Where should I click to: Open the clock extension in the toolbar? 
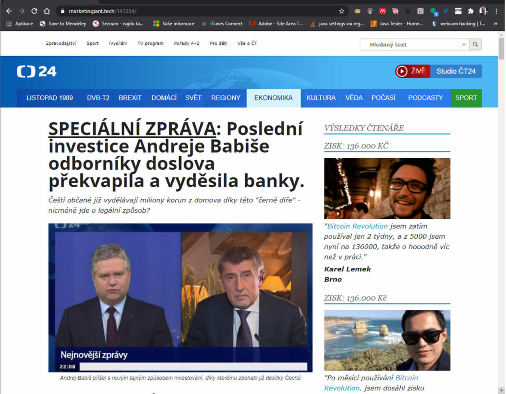[x=420, y=11]
